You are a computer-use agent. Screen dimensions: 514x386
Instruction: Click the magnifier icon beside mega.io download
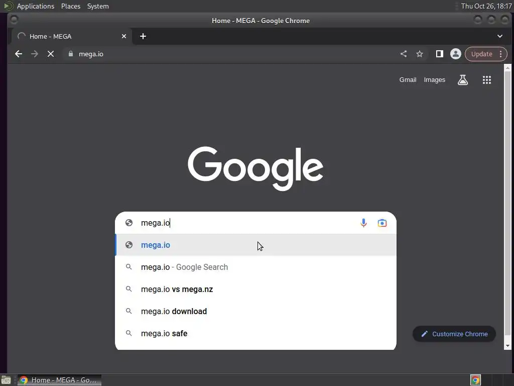click(x=129, y=311)
